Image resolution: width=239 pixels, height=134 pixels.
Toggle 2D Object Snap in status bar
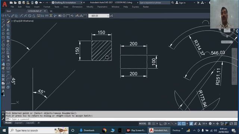click(x=184, y=124)
